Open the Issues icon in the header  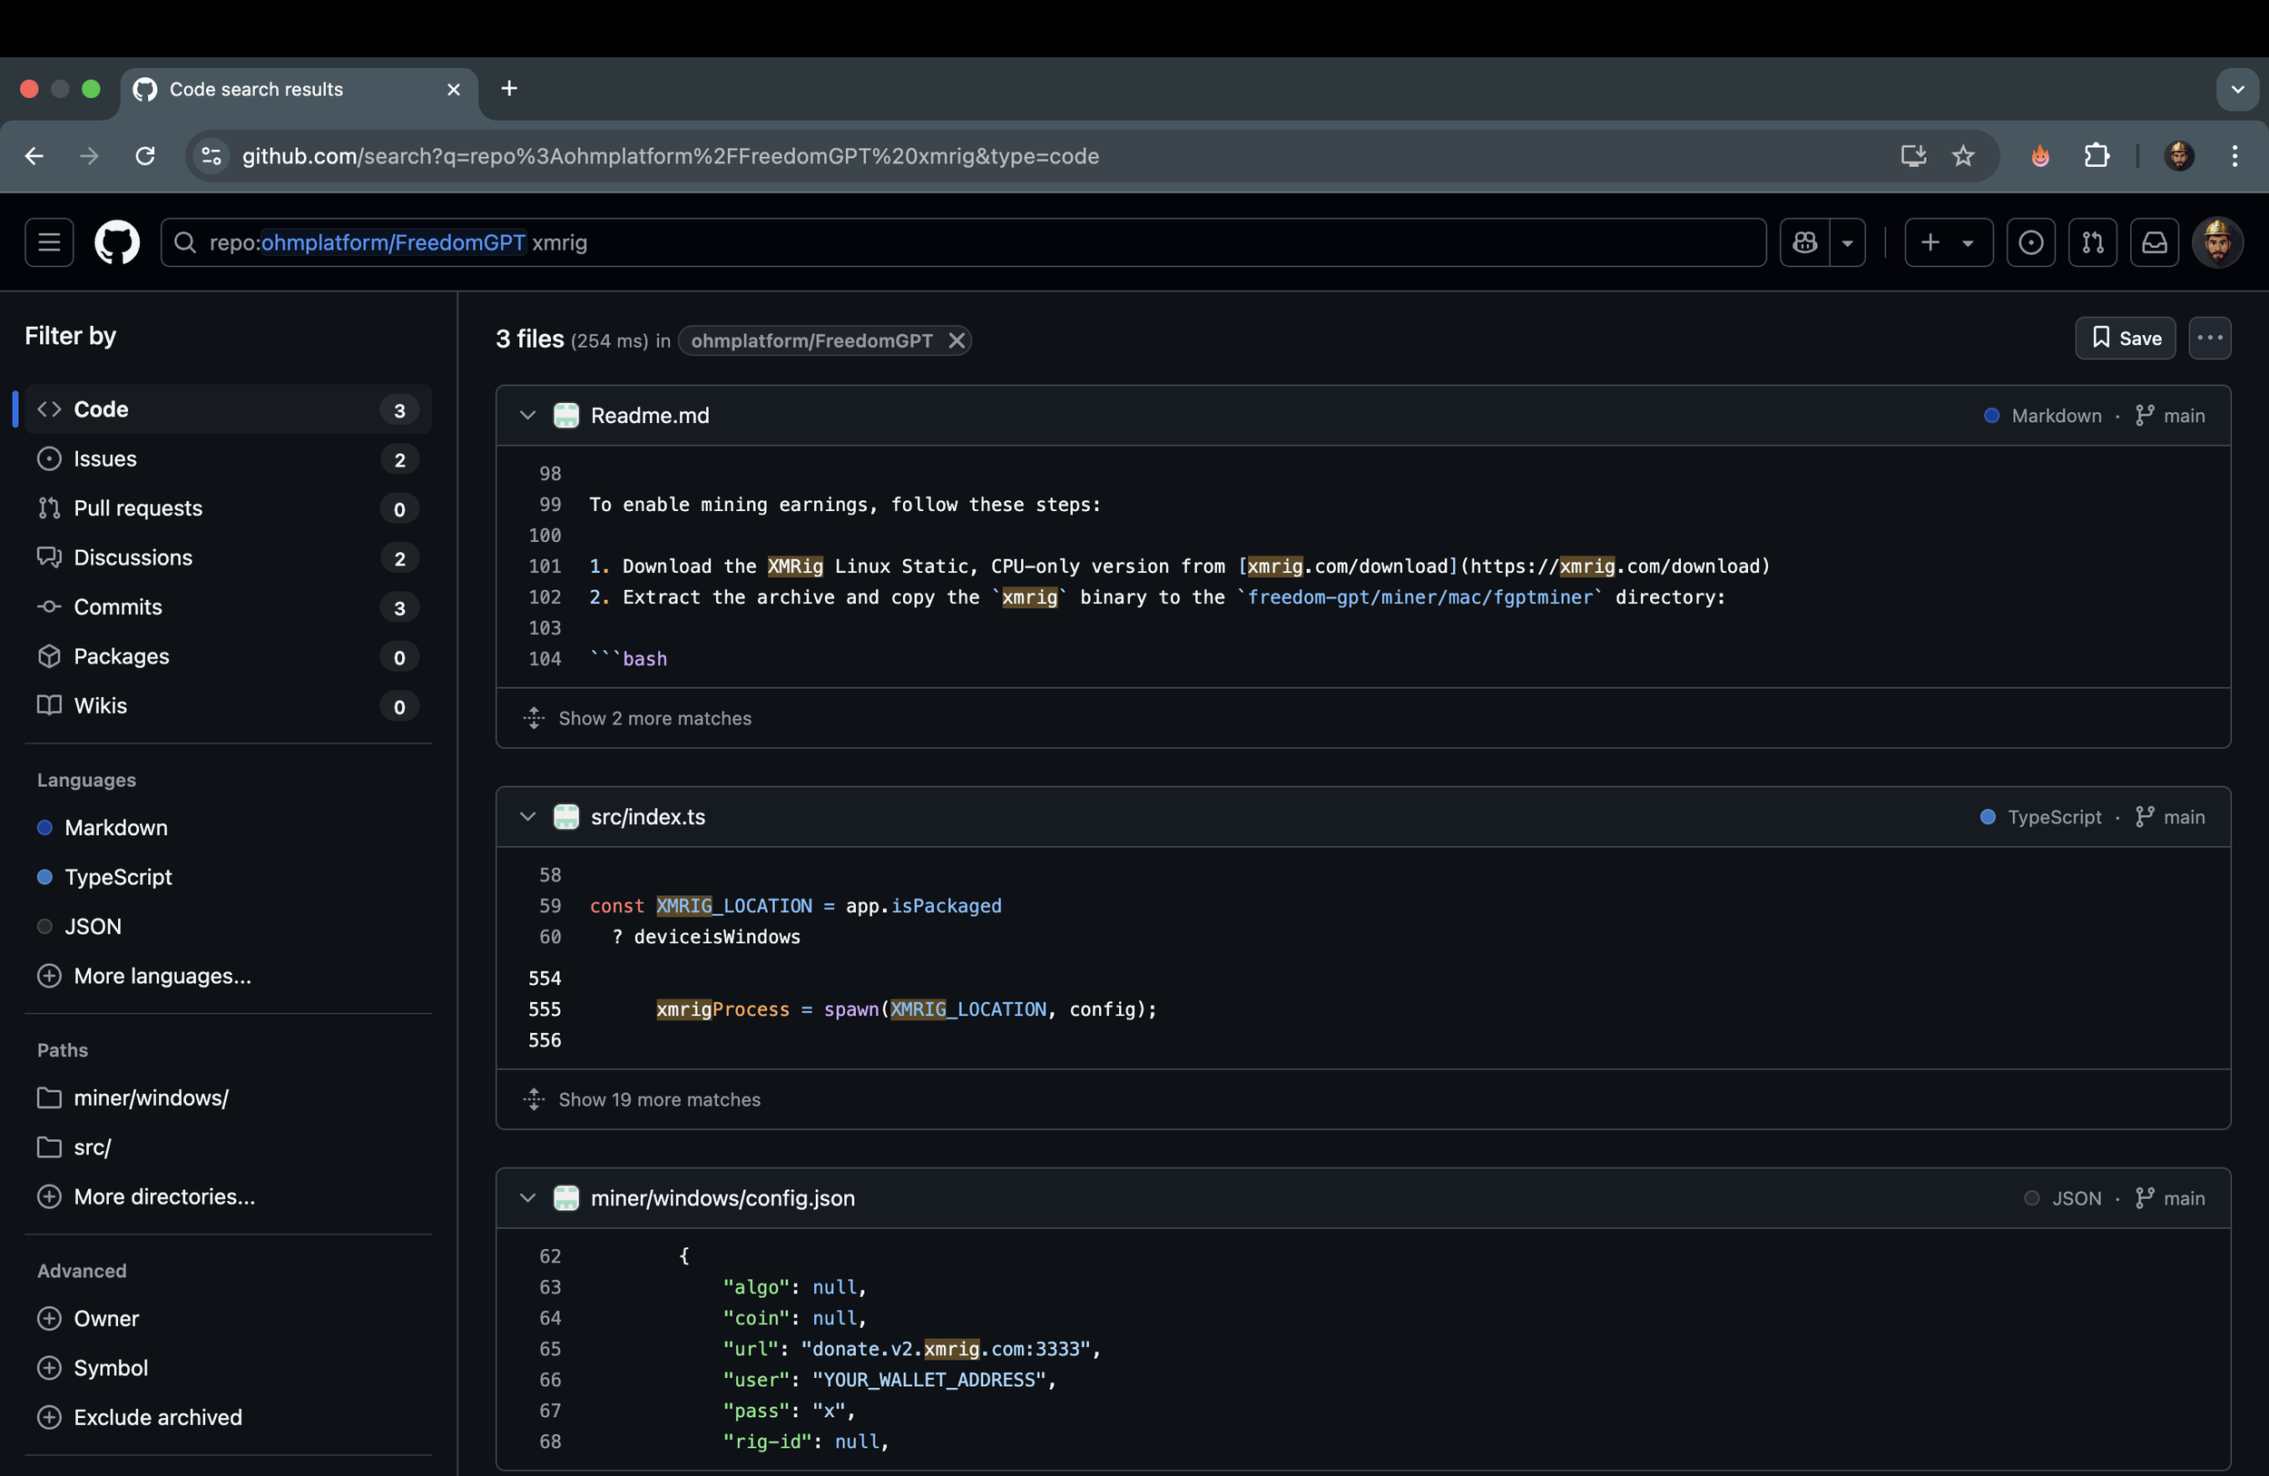(x=2030, y=242)
